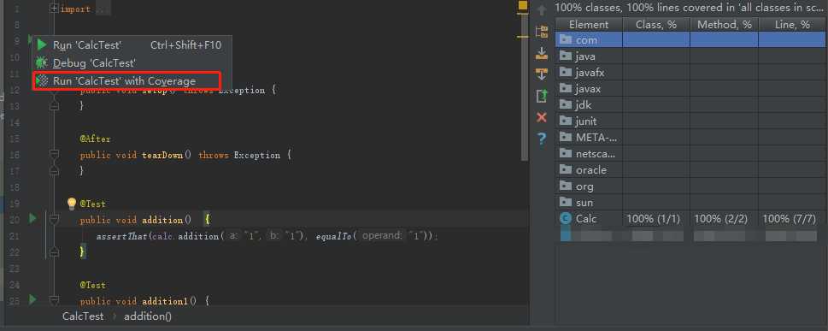Screen dimensions: 828x331
Task: Click the 100% (1/1) class coverage cell
Action: [x=653, y=218]
